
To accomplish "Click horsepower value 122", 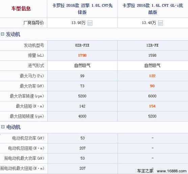I will (x=152, y=76).
